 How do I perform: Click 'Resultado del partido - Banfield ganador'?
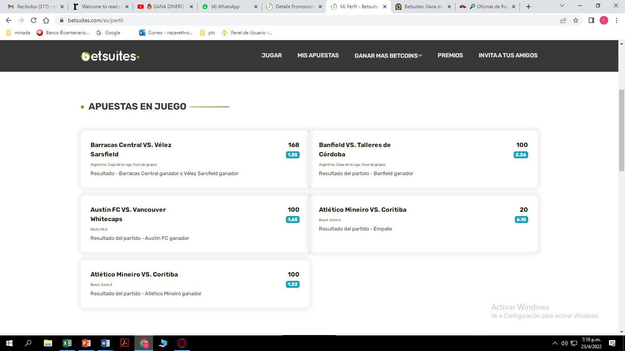(366, 174)
